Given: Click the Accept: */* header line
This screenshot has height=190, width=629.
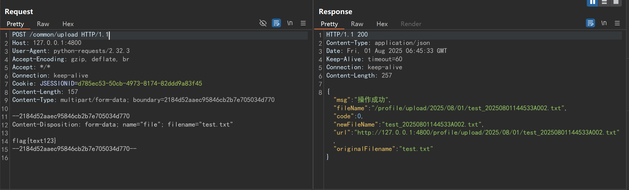Looking at the screenshot, I should (31, 67).
